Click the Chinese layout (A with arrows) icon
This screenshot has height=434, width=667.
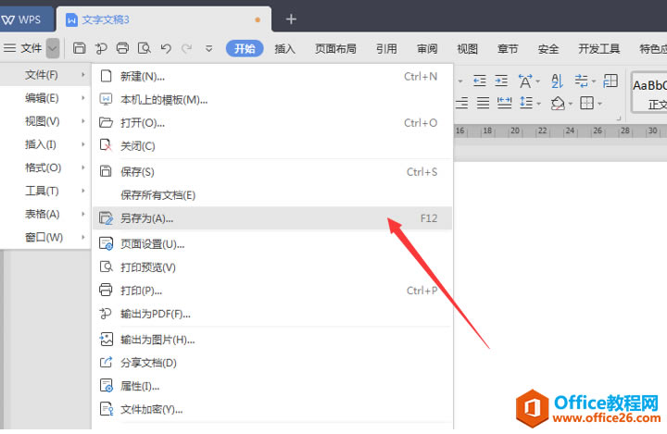pyautogui.click(x=525, y=81)
